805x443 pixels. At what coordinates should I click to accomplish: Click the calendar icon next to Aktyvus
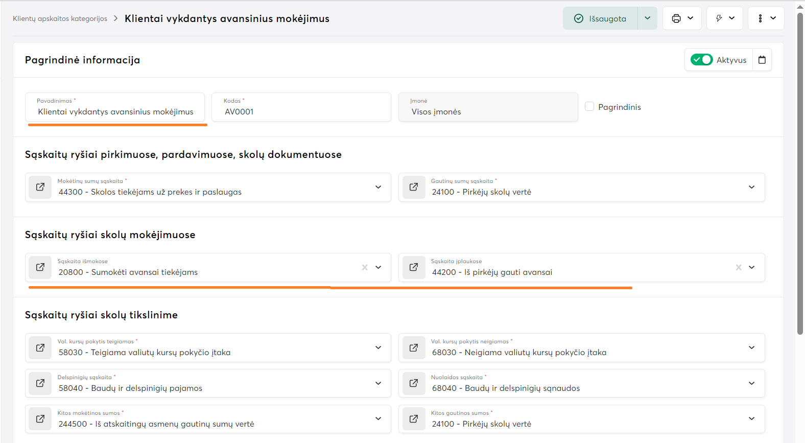click(762, 60)
